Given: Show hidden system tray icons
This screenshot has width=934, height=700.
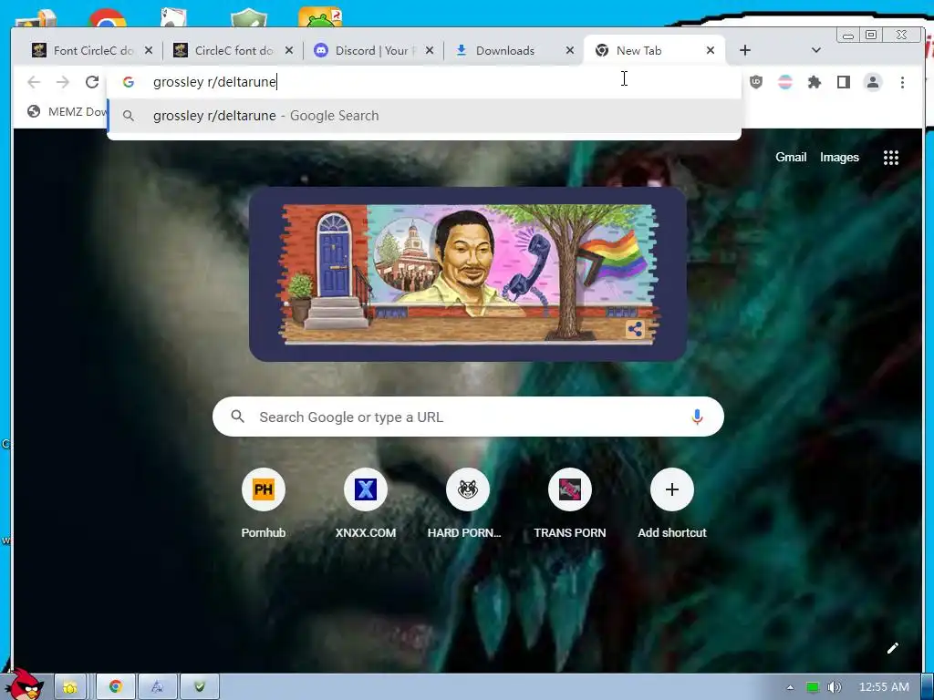Looking at the screenshot, I should 790,687.
